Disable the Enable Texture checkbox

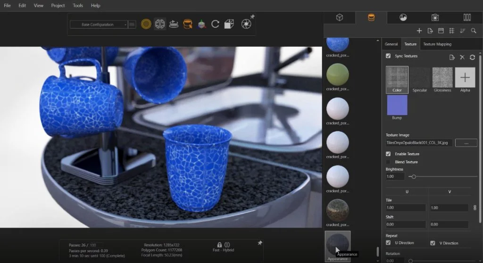pyautogui.click(x=388, y=154)
